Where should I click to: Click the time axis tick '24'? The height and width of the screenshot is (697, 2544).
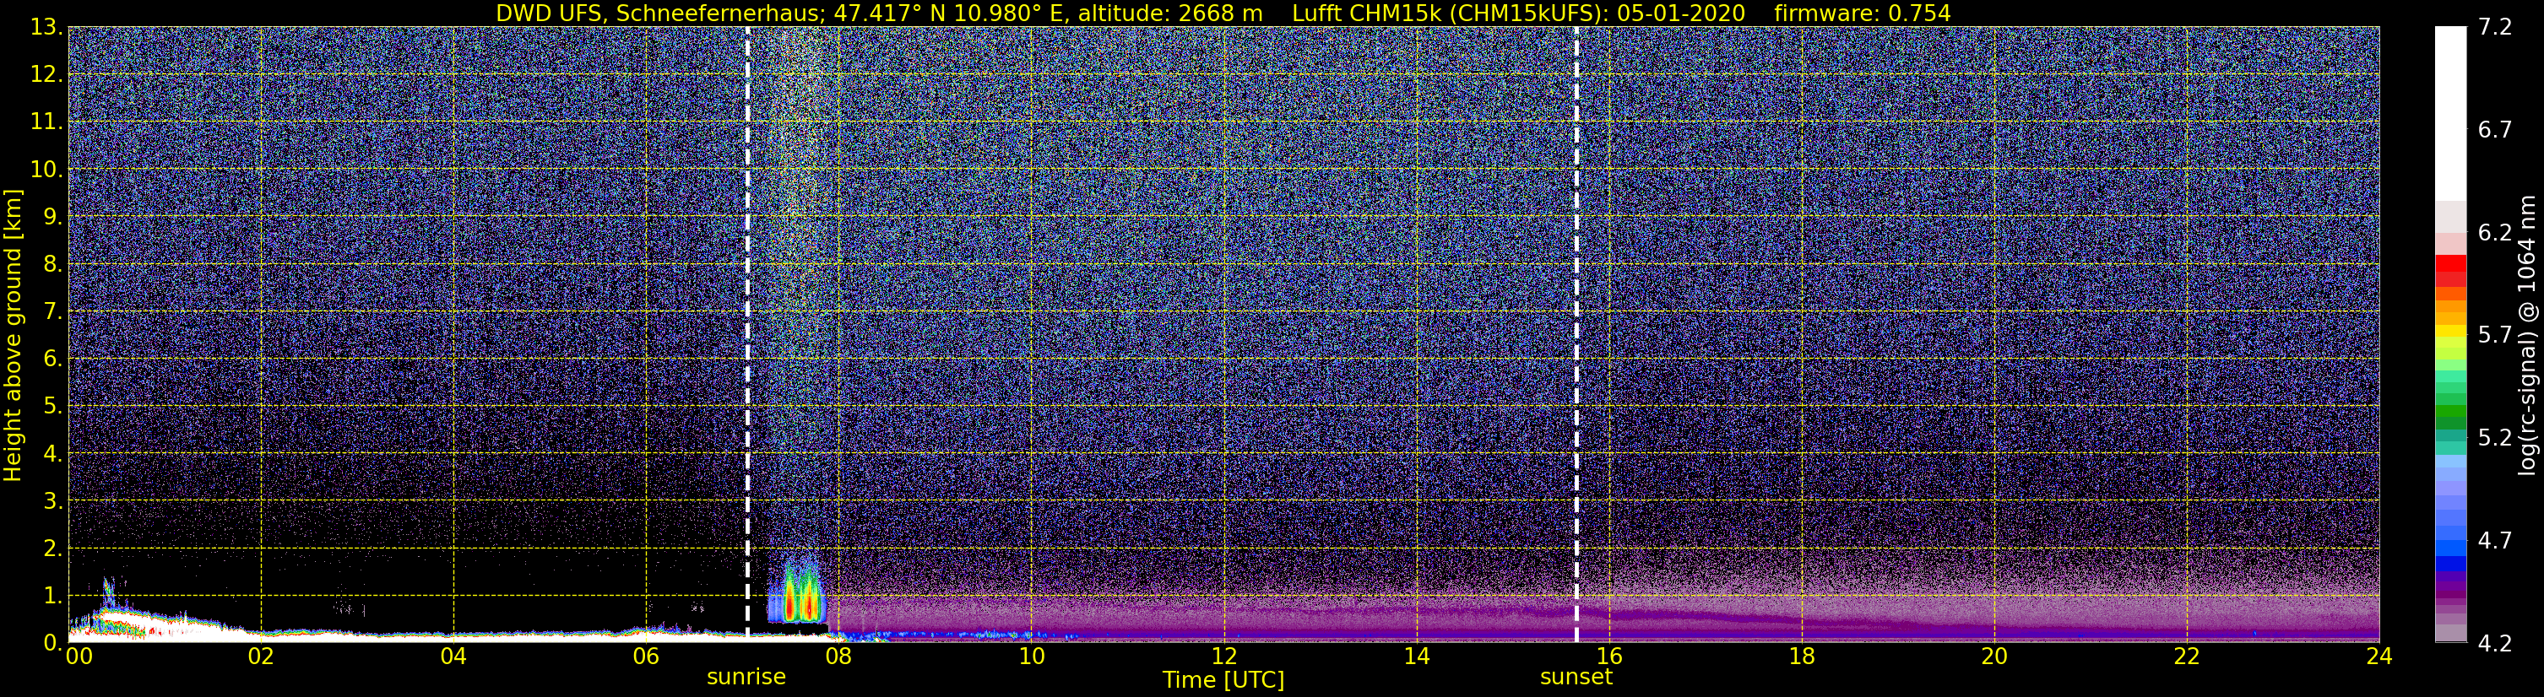click(x=2379, y=656)
